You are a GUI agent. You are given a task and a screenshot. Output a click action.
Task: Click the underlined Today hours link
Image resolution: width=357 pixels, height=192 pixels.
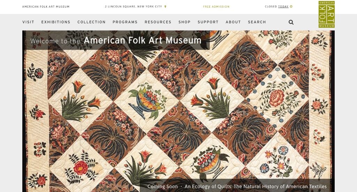coord(283,7)
